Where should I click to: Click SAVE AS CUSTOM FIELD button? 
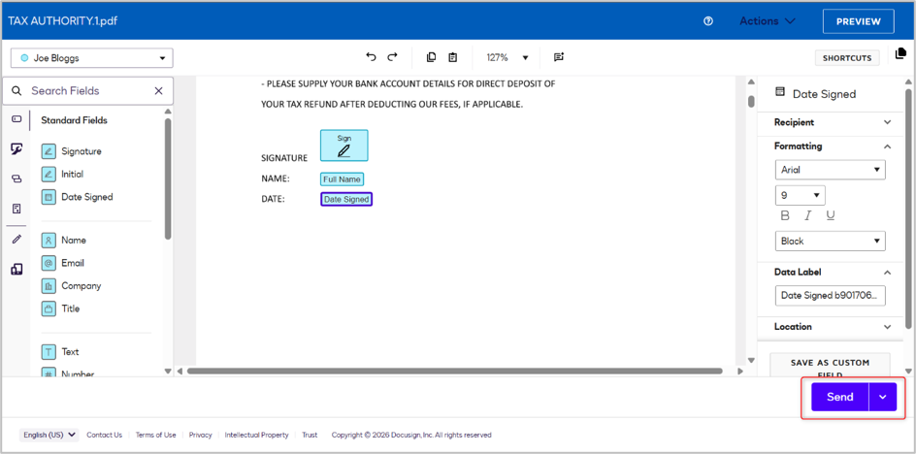(x=830, y=365)
